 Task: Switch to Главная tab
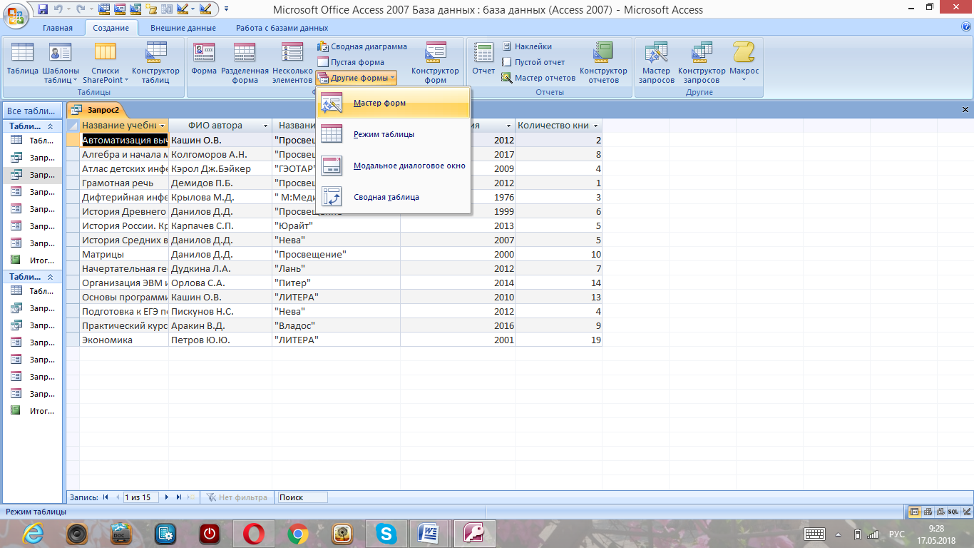[58, 28]
